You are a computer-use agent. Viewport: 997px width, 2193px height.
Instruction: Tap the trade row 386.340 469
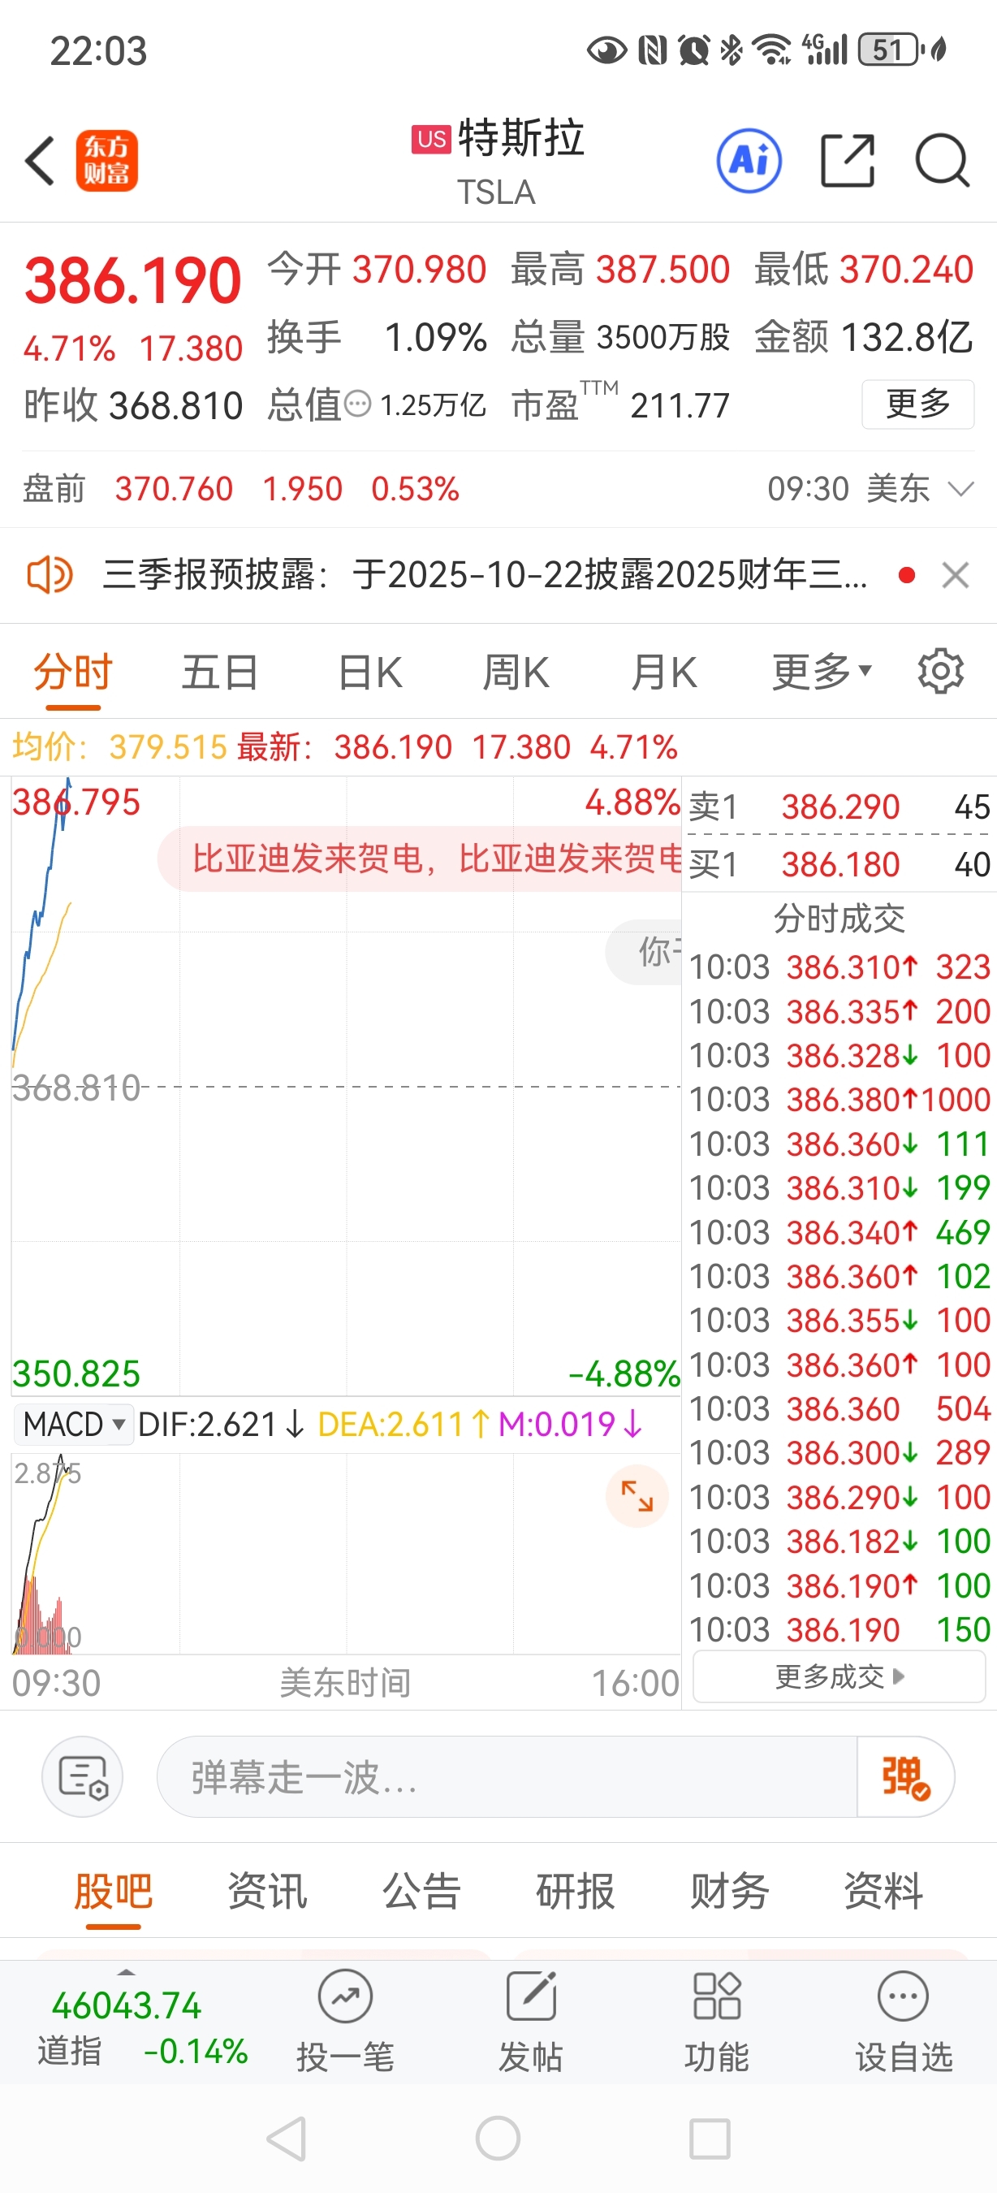click(839, 1232)
